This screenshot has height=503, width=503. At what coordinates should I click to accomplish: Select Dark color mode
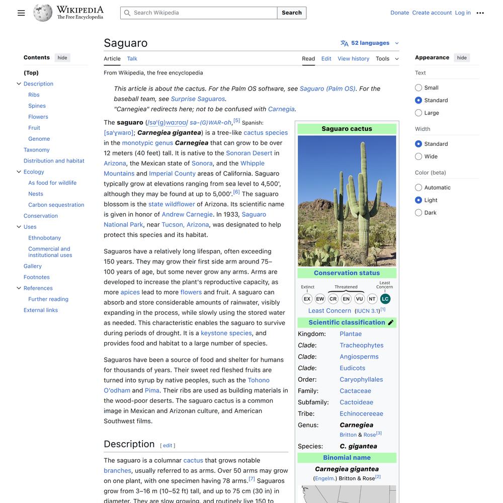(x=418, y=212)
